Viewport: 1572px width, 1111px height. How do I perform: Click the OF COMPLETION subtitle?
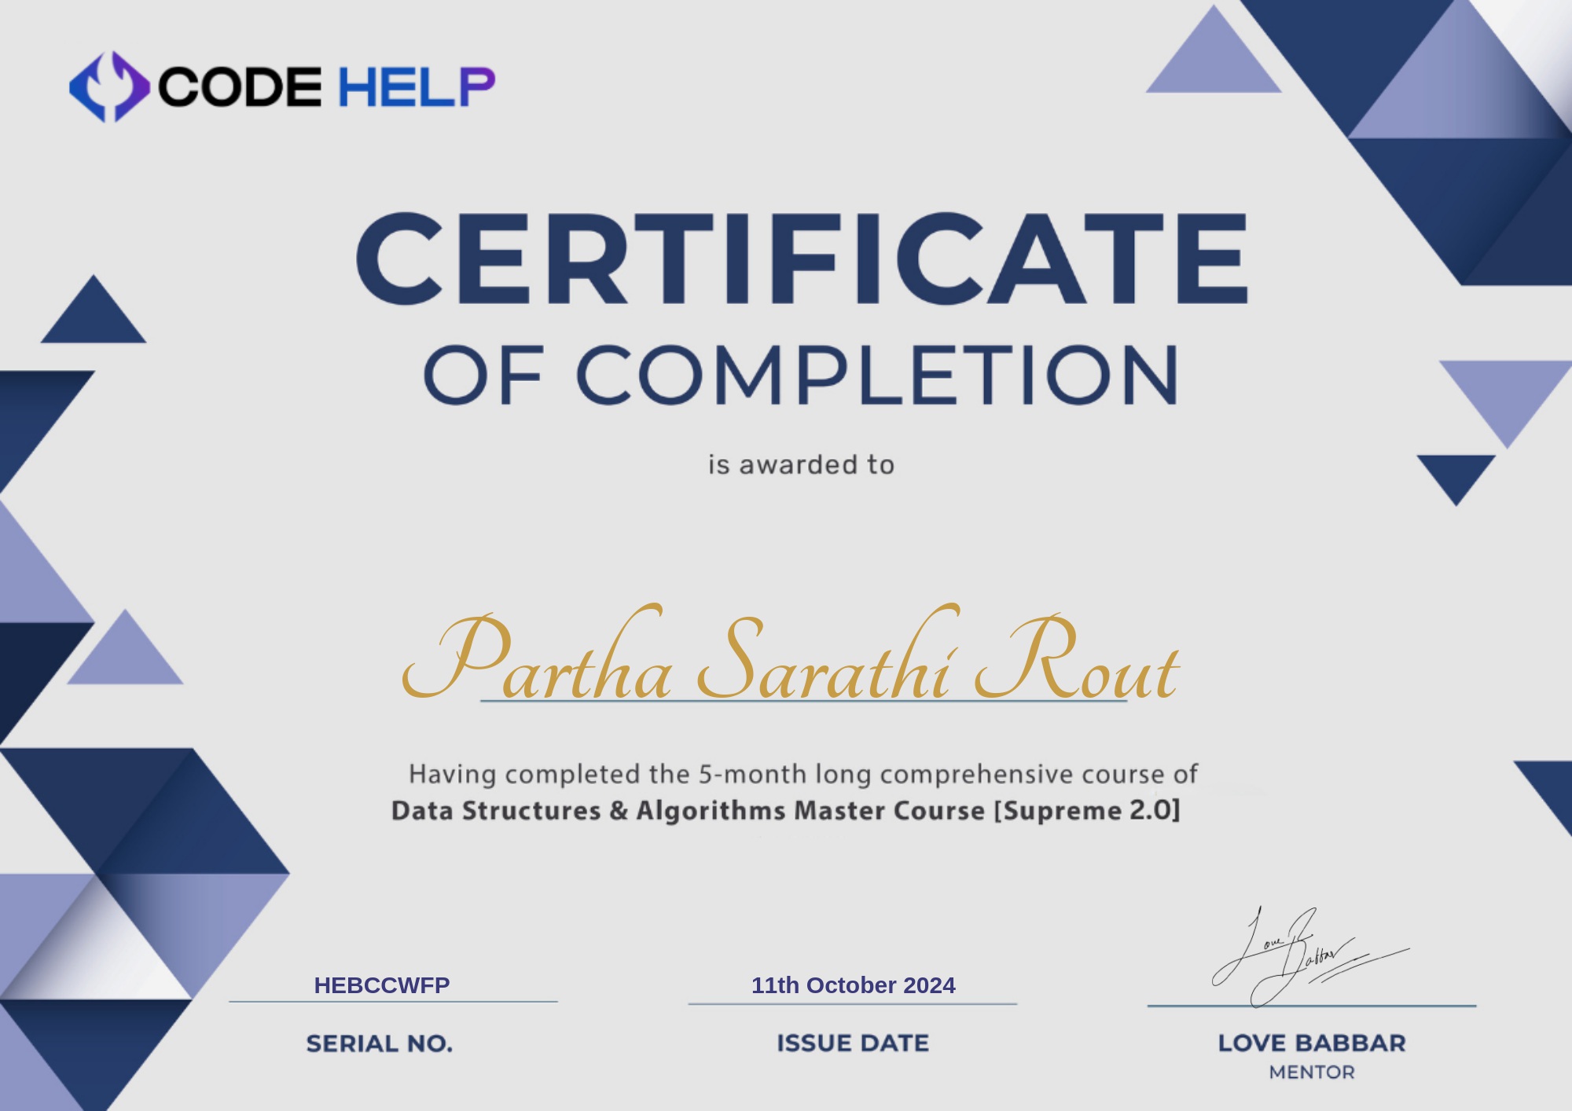(x=802, y=375)
